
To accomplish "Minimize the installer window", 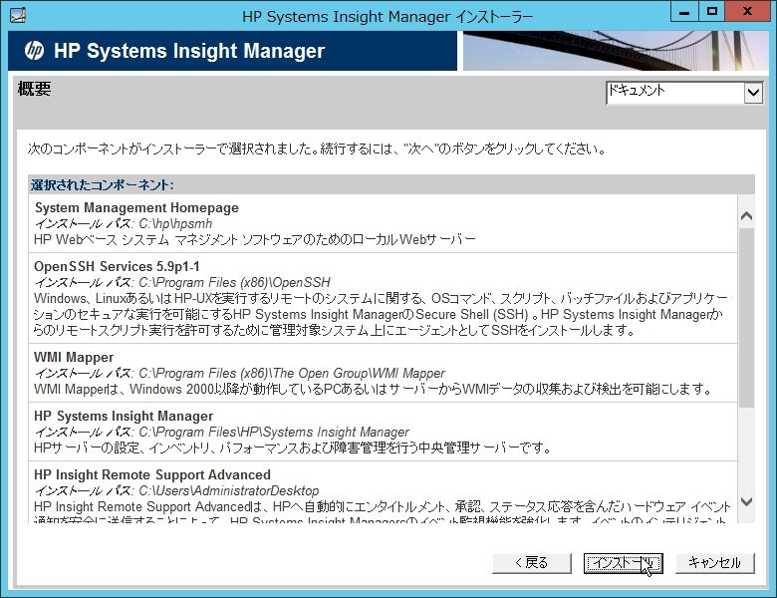I will [684, 12].
